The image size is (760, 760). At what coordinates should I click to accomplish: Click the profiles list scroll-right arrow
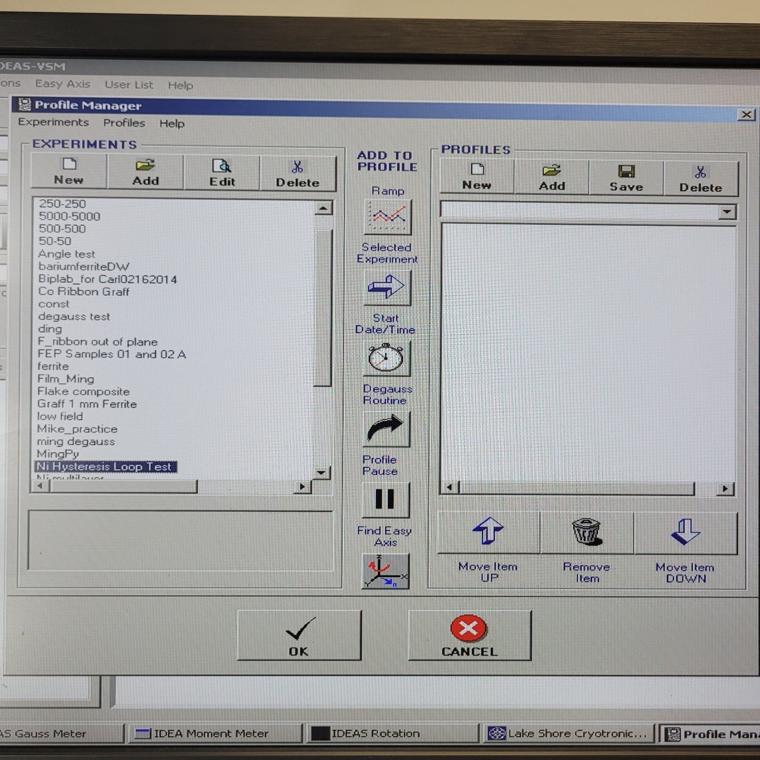tap(725, 489)
